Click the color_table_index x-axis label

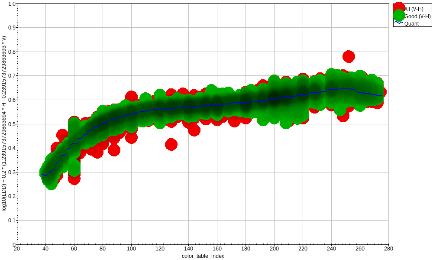tap(203, 256)
